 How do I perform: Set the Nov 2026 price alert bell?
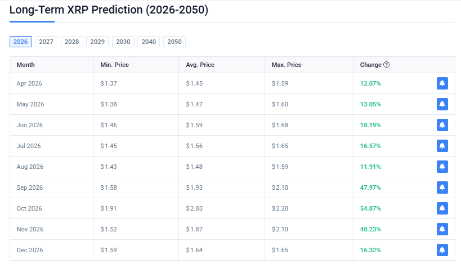point(442,229)
